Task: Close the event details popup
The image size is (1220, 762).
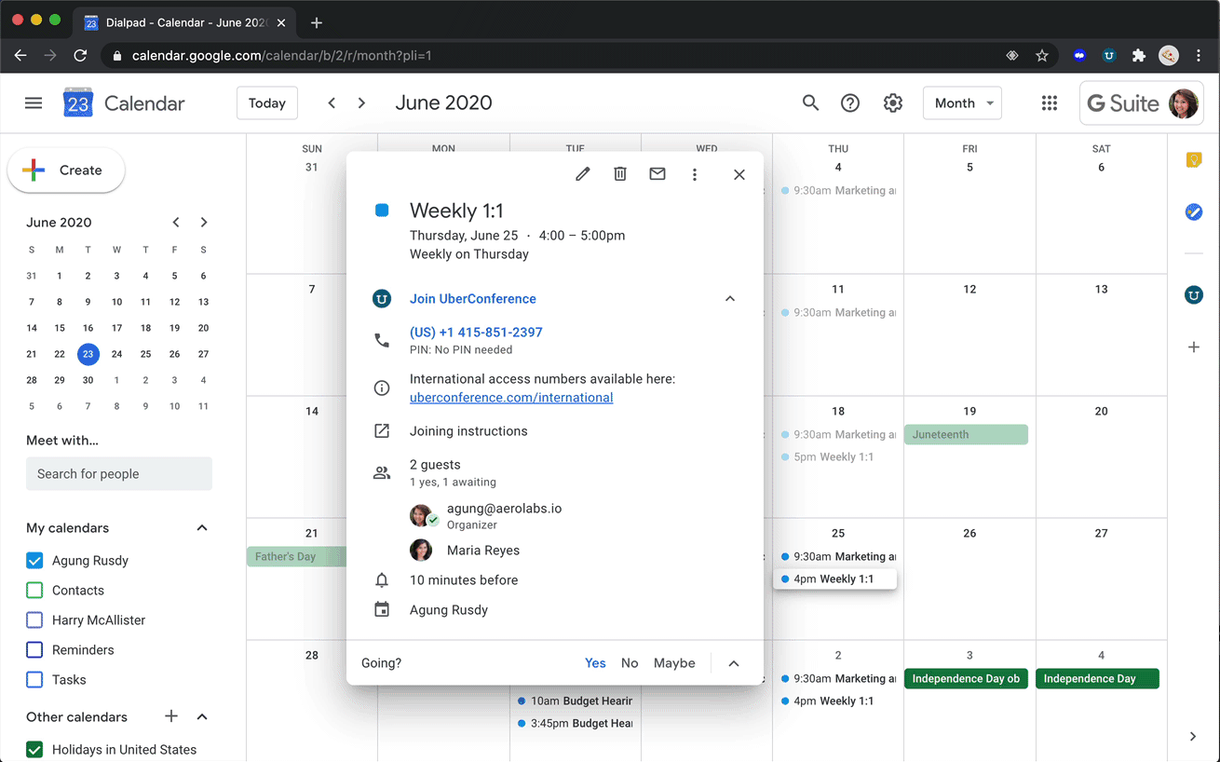Action: point(739,174)
